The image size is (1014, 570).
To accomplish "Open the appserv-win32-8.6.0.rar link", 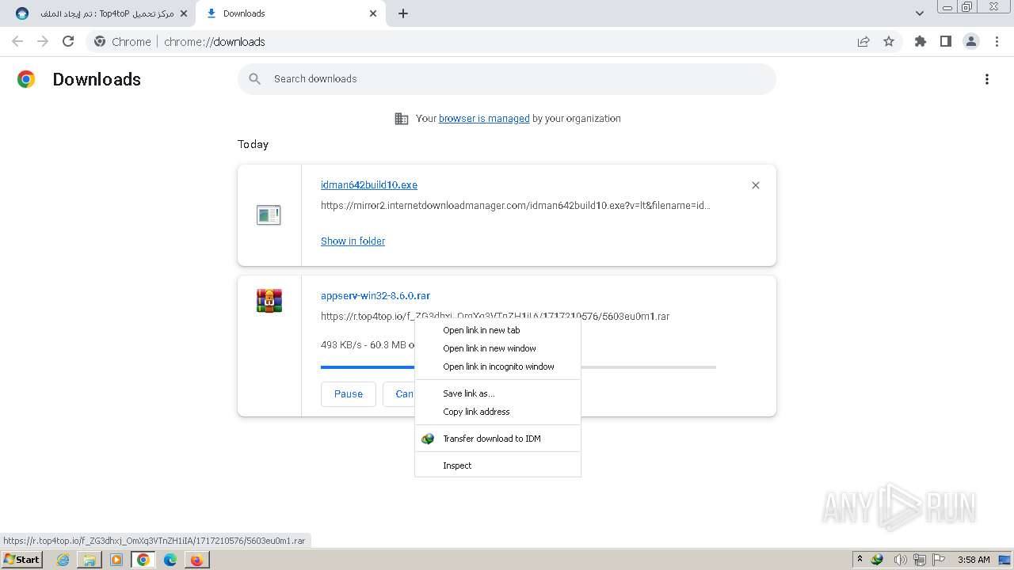I will [x=375, y=295].
